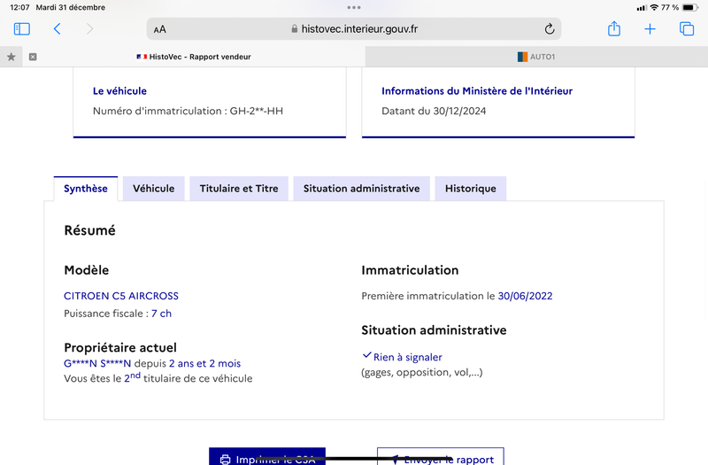Click the 7 ch fiscal power value

[161, 314]
